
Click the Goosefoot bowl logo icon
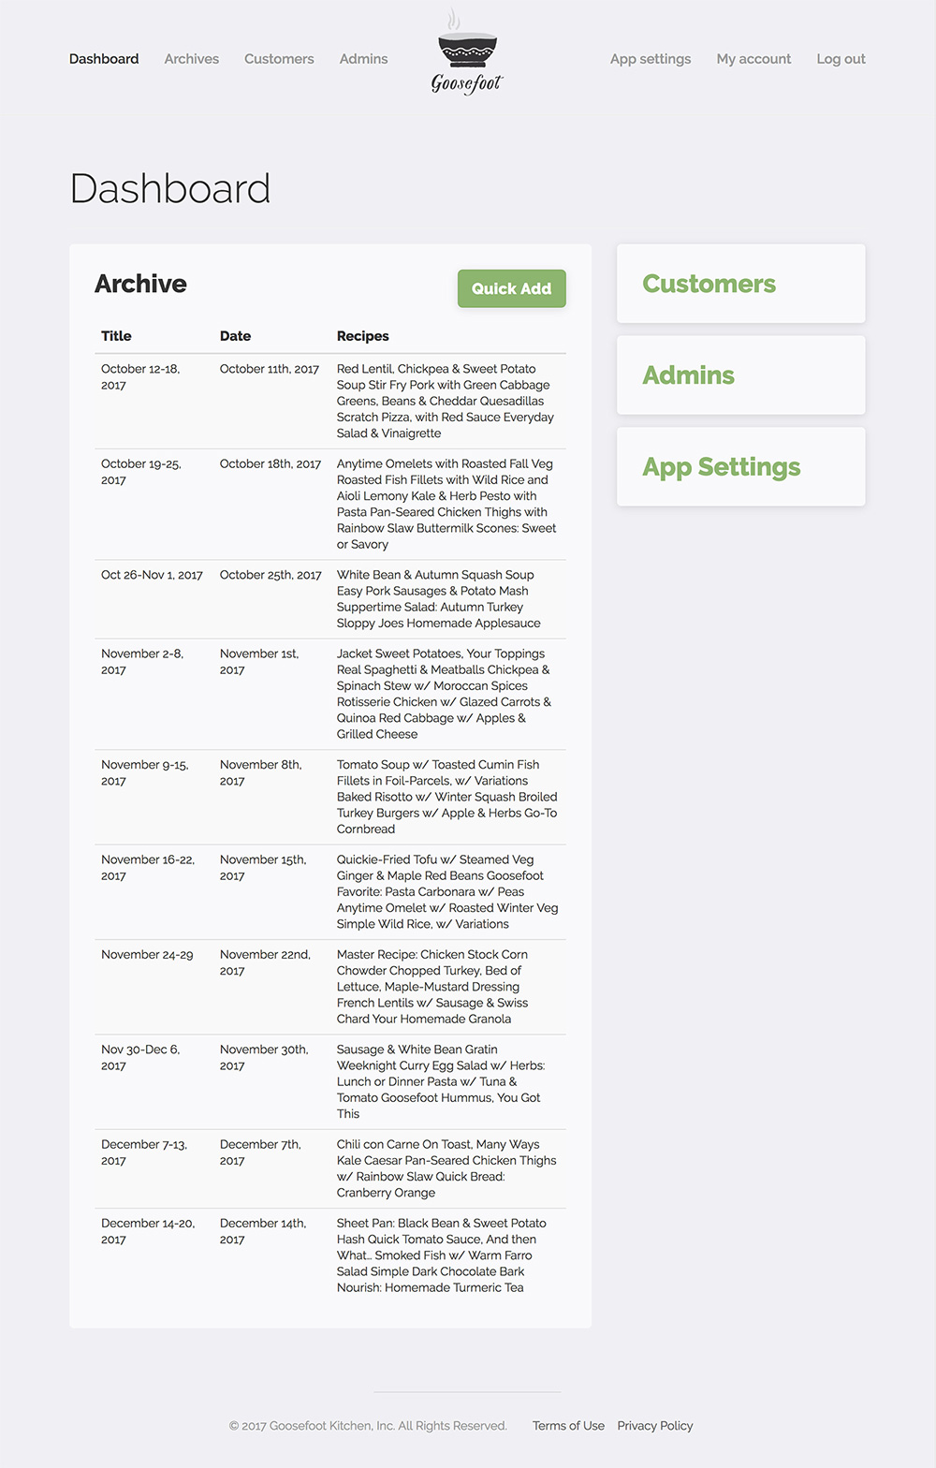[465, 47]
